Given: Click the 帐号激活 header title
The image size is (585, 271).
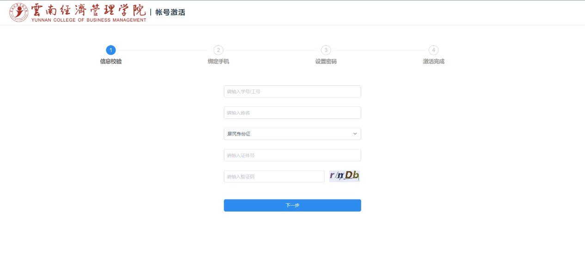Looking at the screenshot, I should pos(170,12).
